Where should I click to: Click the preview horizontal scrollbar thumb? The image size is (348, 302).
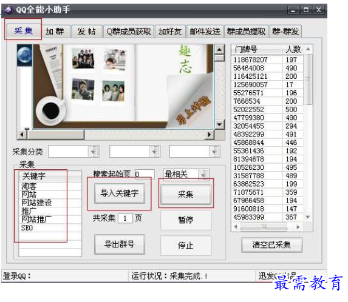[x=55, y=135]
